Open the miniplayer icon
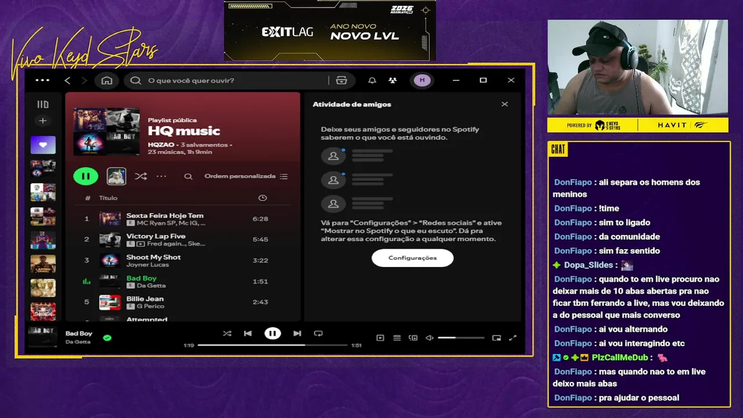The image size is (743, 418). coord(496,338)
